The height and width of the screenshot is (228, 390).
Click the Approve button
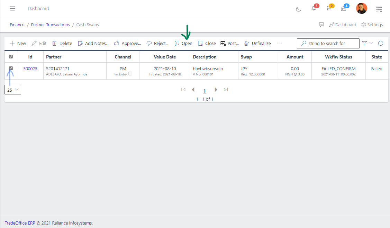pos(127,43)
